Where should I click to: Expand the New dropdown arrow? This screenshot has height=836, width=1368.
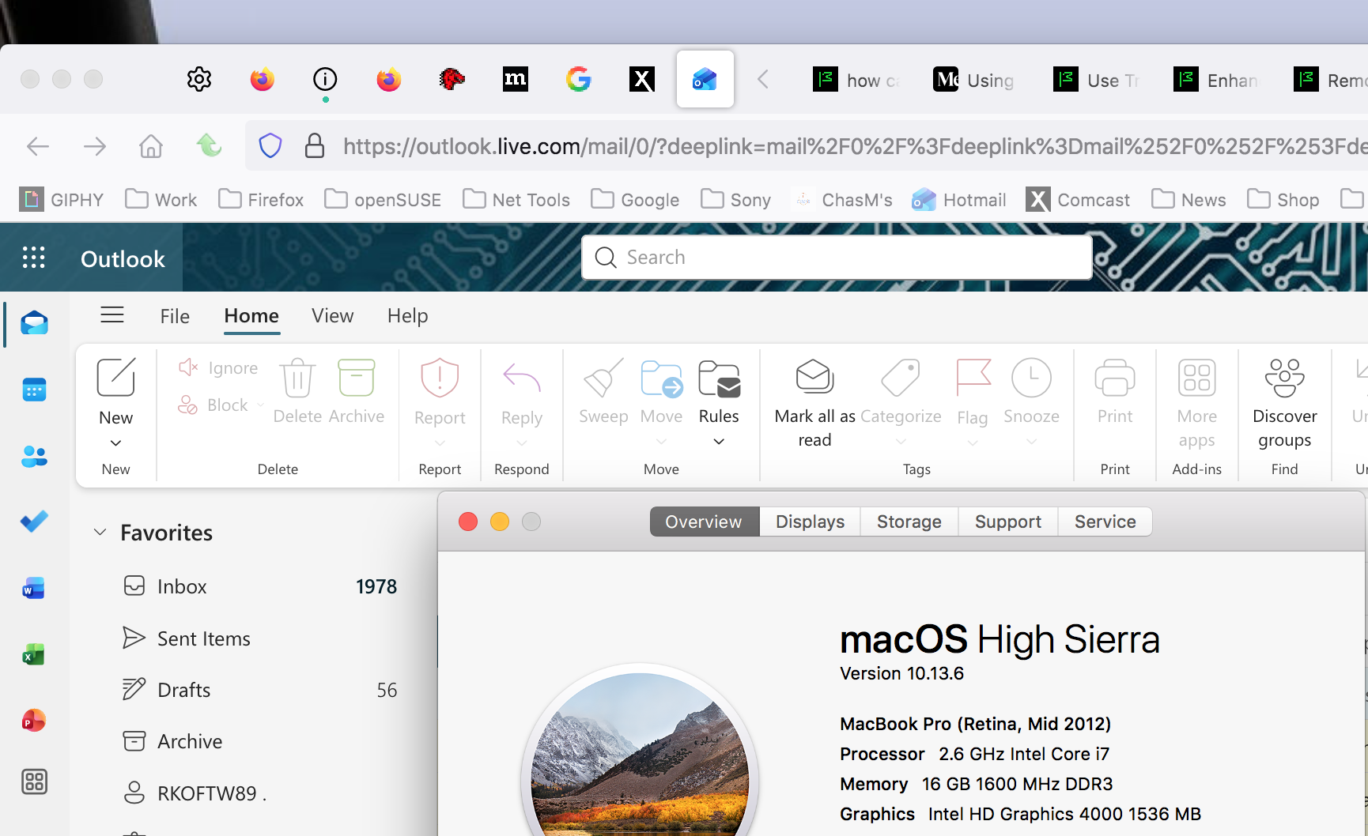pyautogui.click(x=115, y=442)
